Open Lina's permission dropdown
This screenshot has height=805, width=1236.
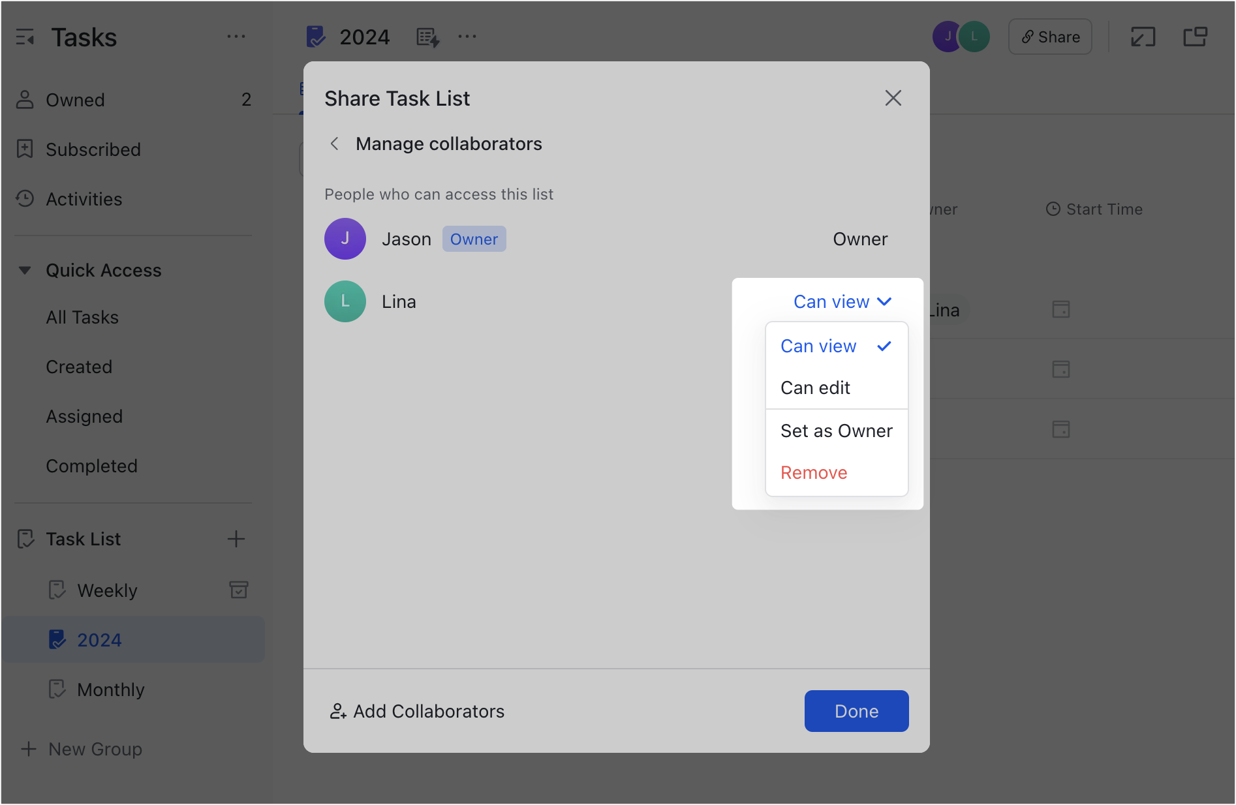click(842, 301)
